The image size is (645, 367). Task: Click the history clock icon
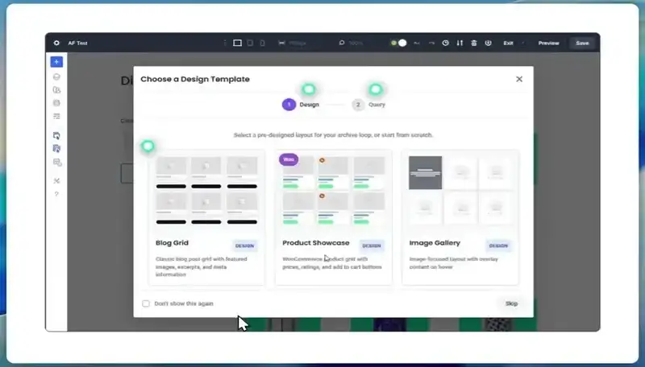tap(445, 43)
